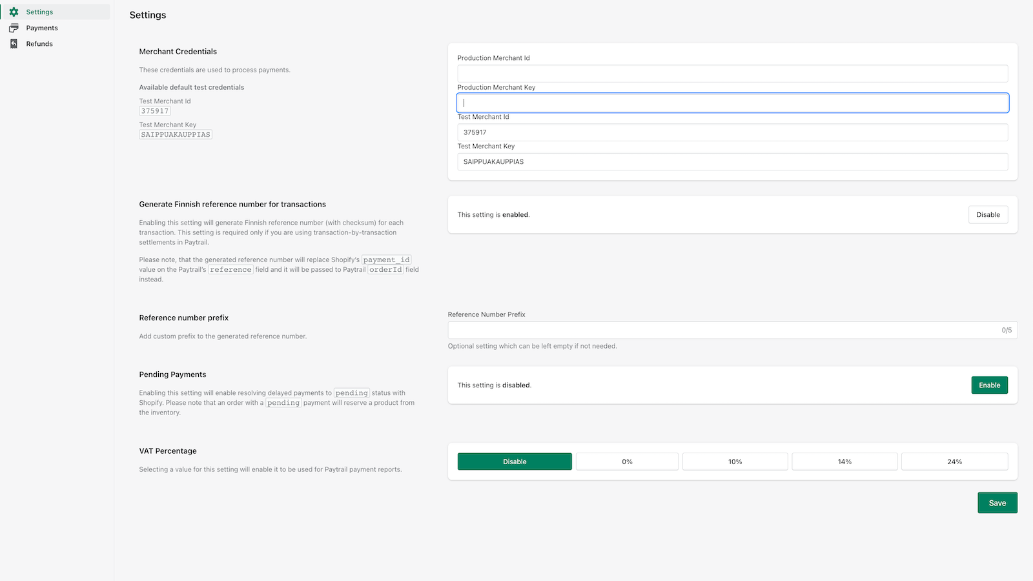Click 'Optional setting which can be left empty' note

[x=533, y=346]
